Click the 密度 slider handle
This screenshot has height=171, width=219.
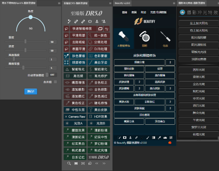(x=25, y=41)
